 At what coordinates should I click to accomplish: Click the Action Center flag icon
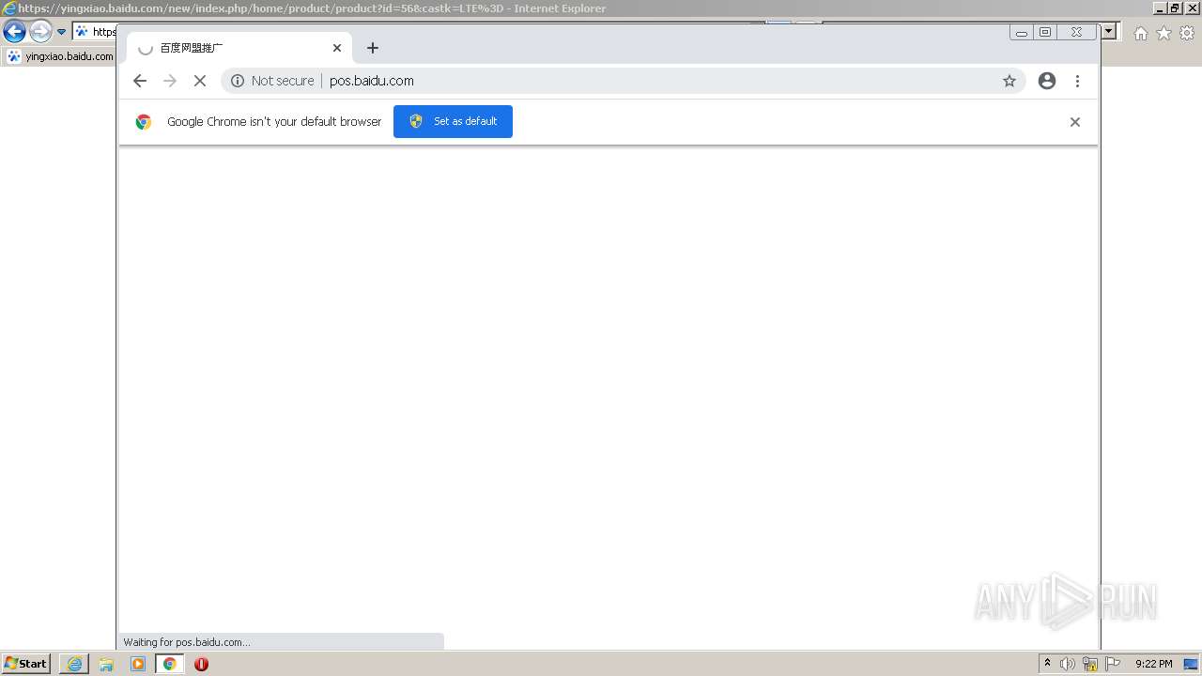point(1113,664)
